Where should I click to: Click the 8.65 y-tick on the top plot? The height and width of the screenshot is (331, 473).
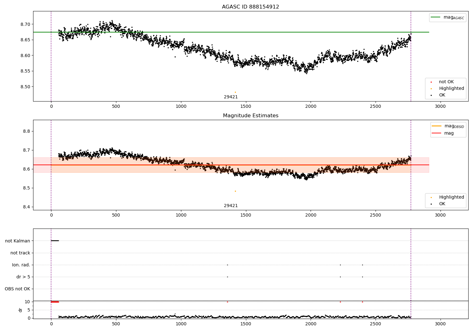(x=25, y=40)
